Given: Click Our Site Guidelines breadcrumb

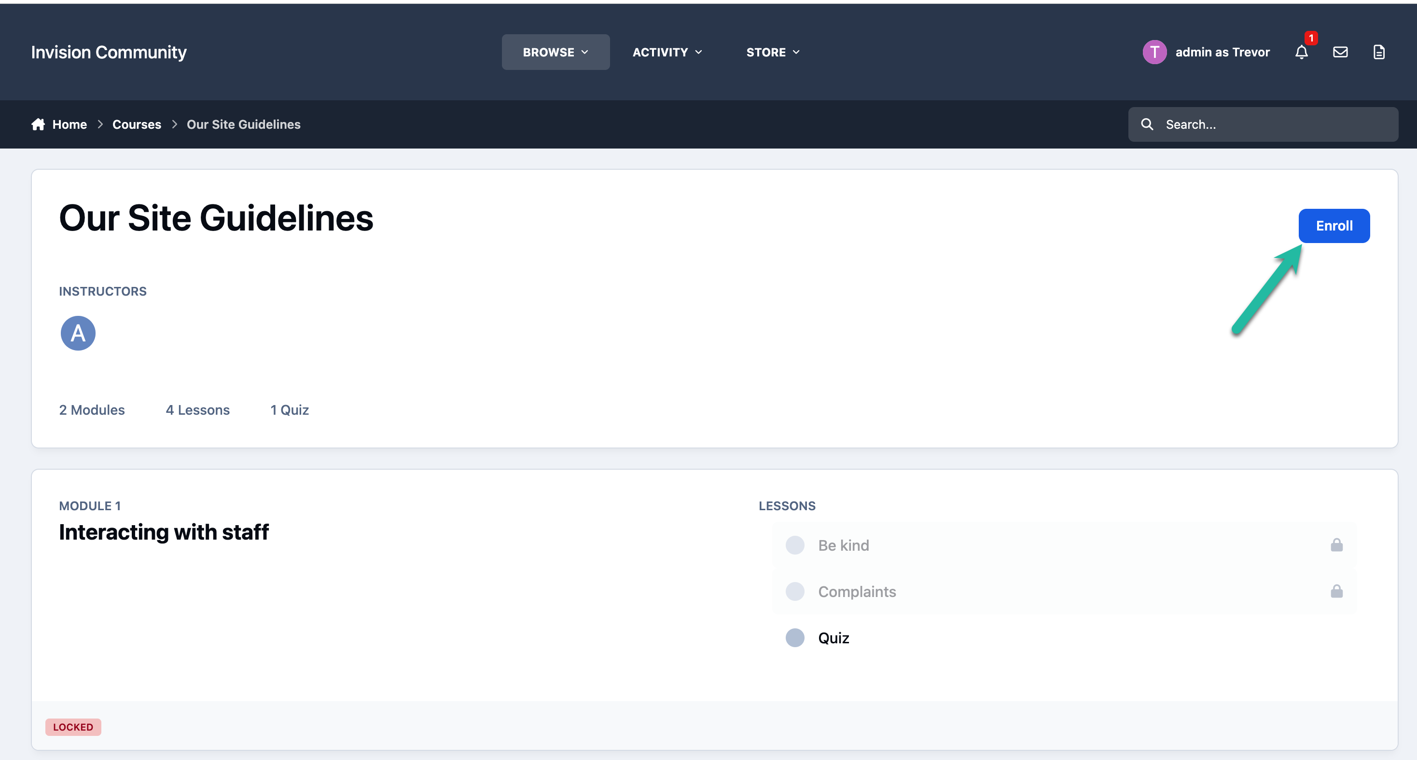Looking at the screenshot, I should coord(244,124).
